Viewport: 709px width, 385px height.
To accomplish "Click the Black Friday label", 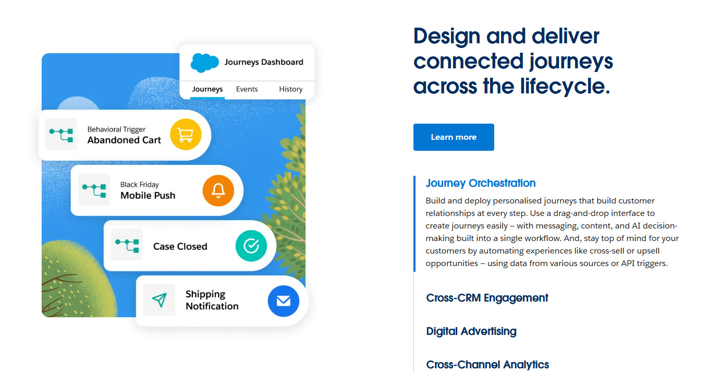I will coord(140,185).
